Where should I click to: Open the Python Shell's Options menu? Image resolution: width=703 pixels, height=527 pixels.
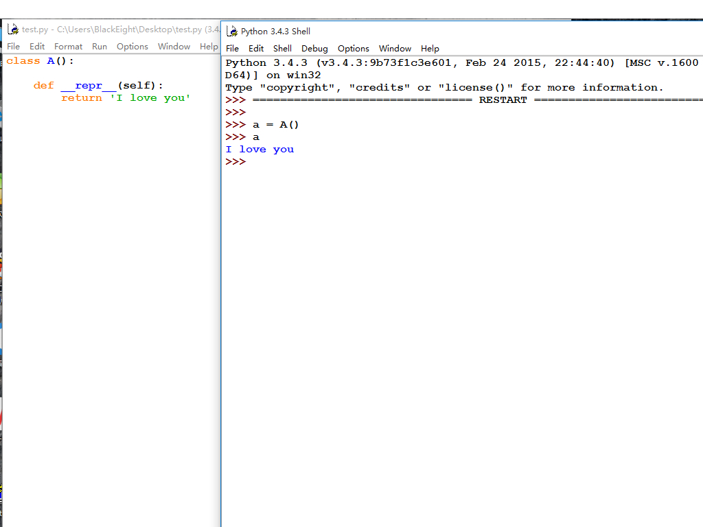coord(353,49)
